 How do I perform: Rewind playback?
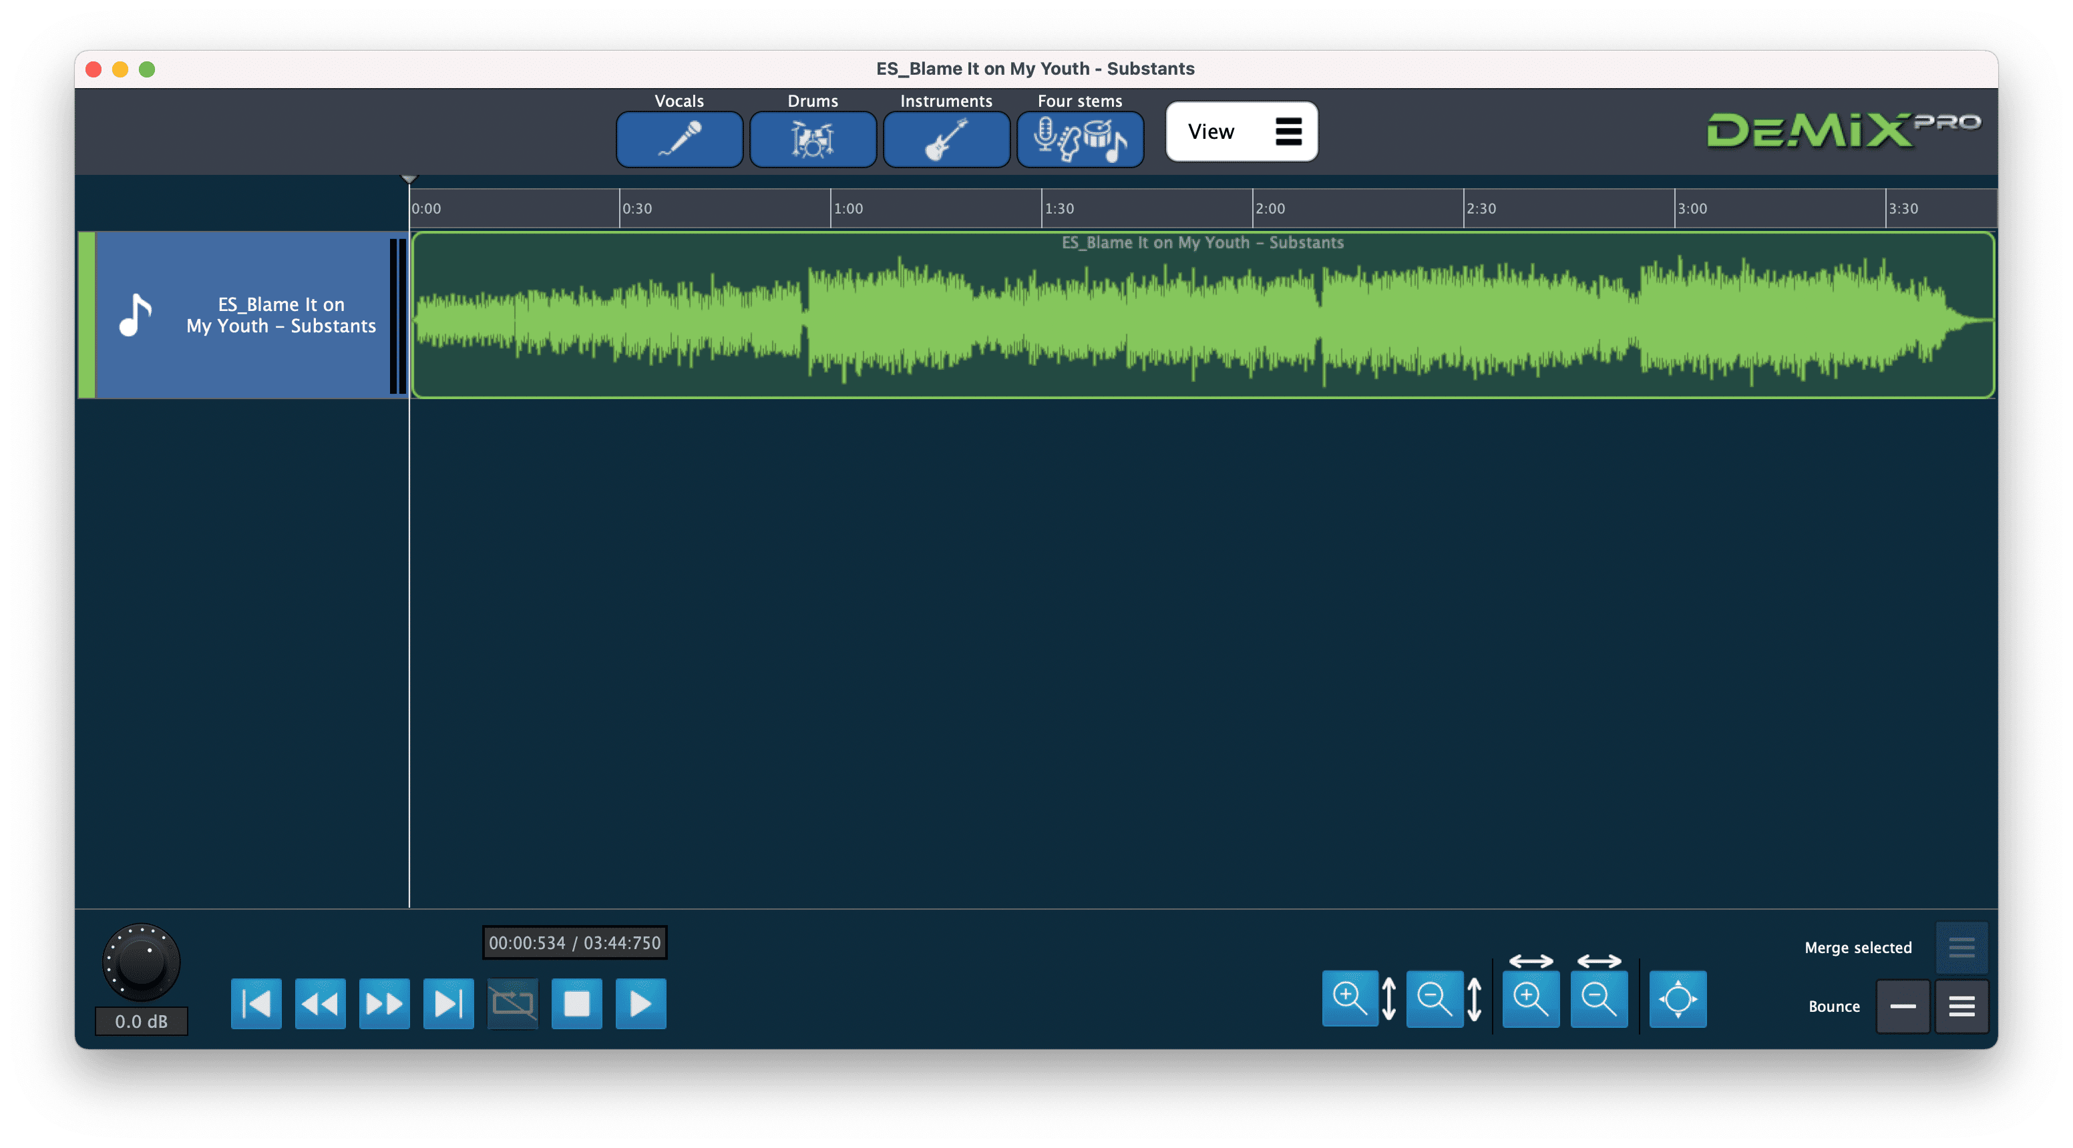pyautogui.click(x=321, y=1003)
